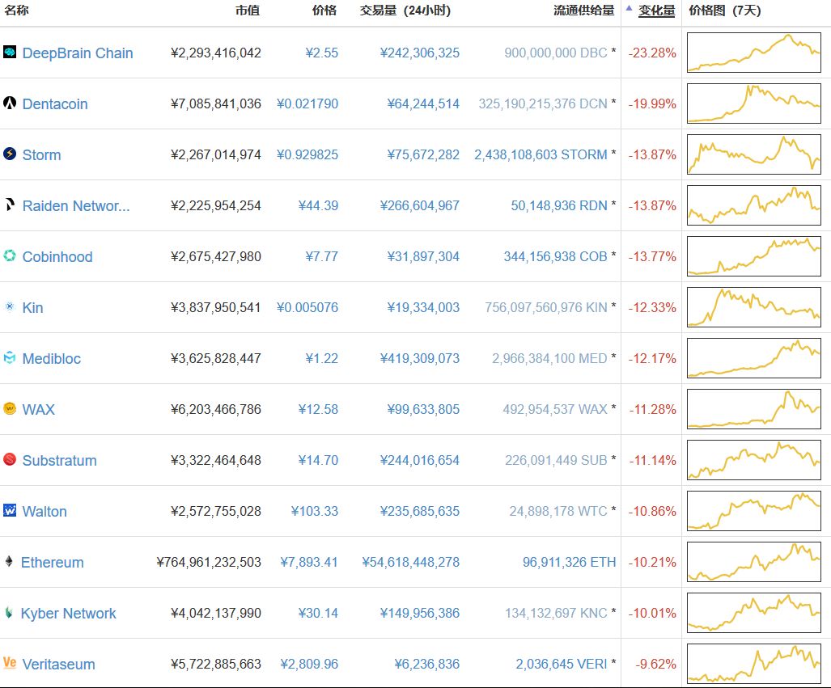Viewport: 831px width, 688px height.
Task: Sort by the 变化量 column header
Action: (656, 11)
